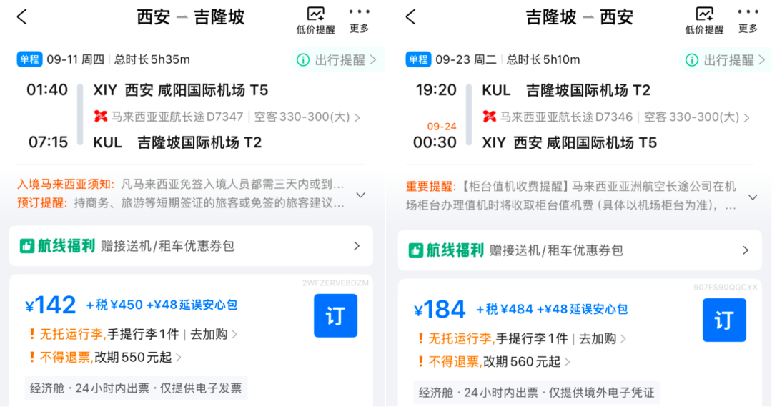Tap tax info +税¥484
The width and height of the screenshot is (772, 407).
coord(504,310)
